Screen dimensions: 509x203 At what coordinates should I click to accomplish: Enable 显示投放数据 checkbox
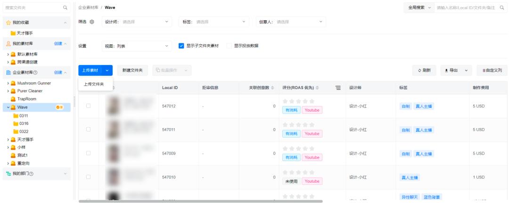(x=229, y=46)
